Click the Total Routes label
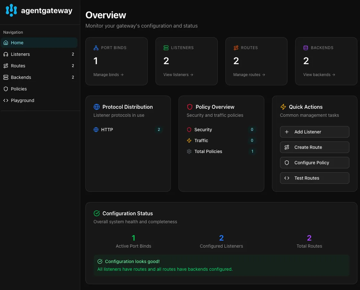The width and height of the screenshot is (360, 290). pos(309,246)
